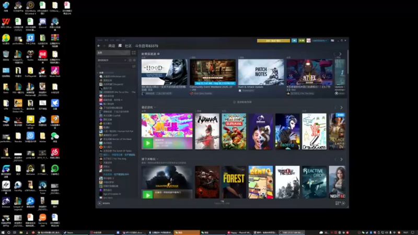Open the For The King news card thumbnail

tap(309, 72)
